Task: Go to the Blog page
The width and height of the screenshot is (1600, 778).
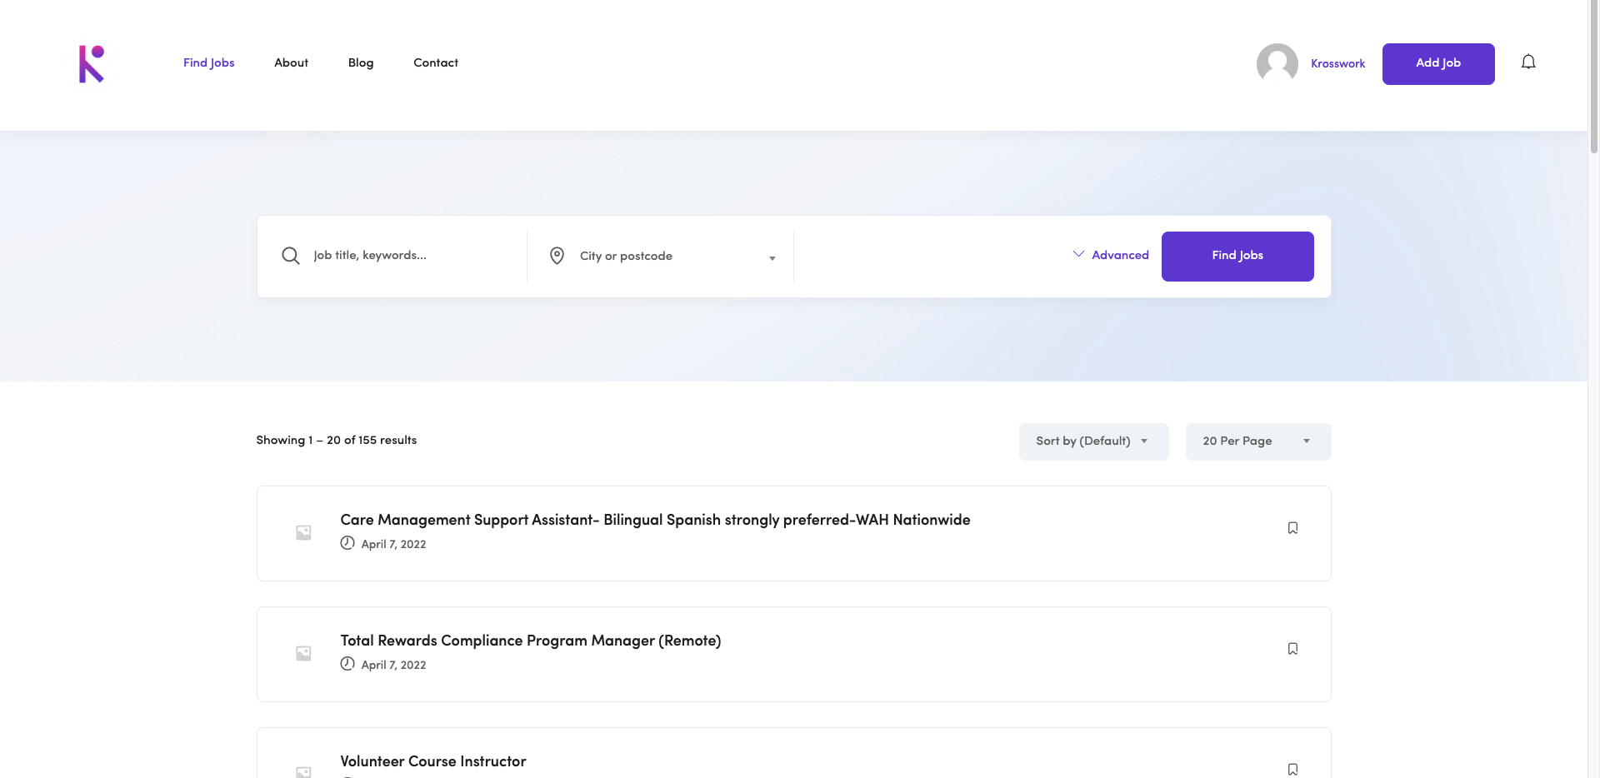Action: coord(361,63)
